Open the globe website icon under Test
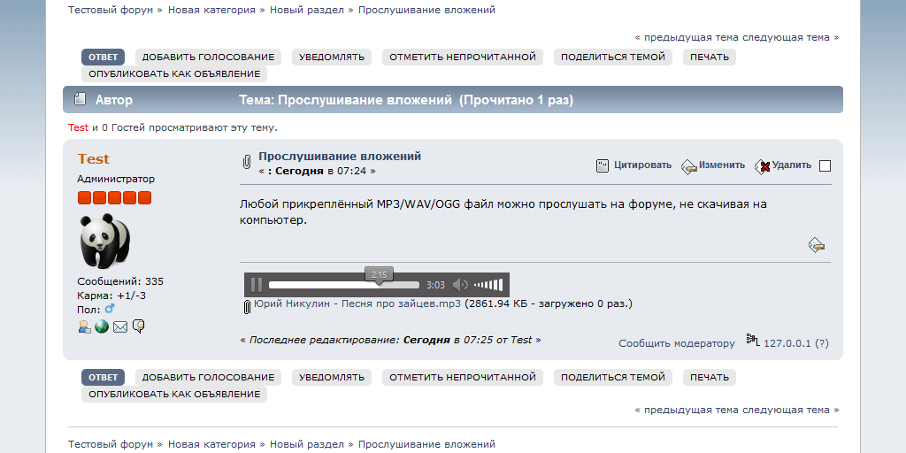The width and height of the screenshot is (906, 453). pyautogui.click(x=102, y=327)
